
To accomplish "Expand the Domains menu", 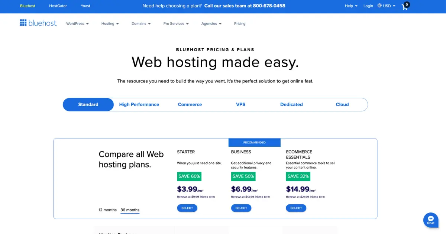I will (x=141, y=24).
